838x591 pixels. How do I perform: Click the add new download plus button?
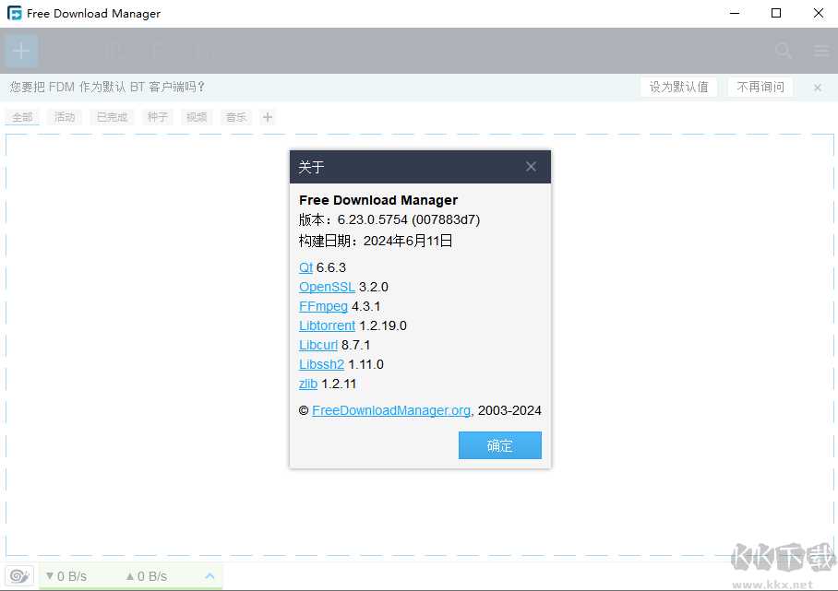[x=21, y=51]
